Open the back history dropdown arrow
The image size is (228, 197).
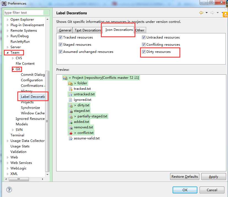point(206,13)
